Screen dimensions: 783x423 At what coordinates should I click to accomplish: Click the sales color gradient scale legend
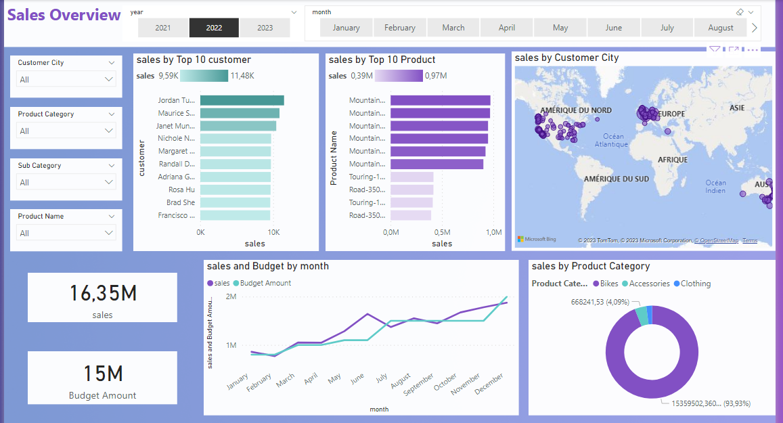(202, 76)
